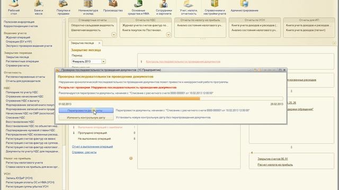Open the Банк и касса section
The height and width of the screenshot is (190, 339).
[x=39, y=8]
